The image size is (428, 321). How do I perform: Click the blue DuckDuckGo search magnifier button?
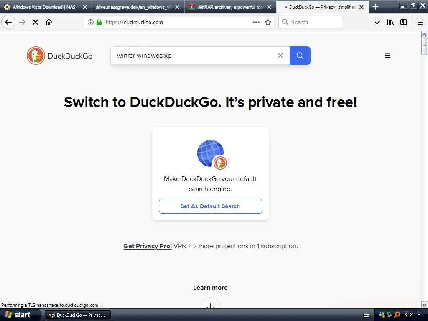pos(300,56)
